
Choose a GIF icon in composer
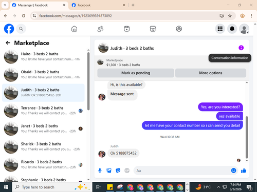[x=127, y=170]
